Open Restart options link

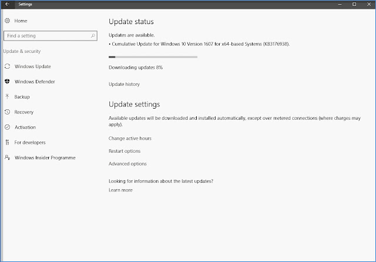(x=125, y=151)
